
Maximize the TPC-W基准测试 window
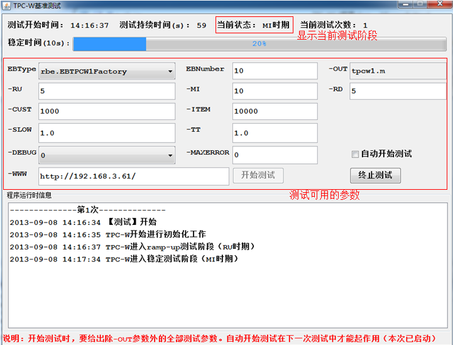[x=420, y=4]
